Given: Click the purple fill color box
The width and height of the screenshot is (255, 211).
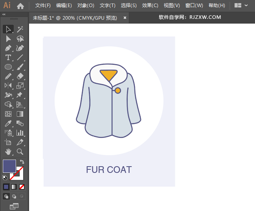Looking at the screenshot, I should 9,166.
